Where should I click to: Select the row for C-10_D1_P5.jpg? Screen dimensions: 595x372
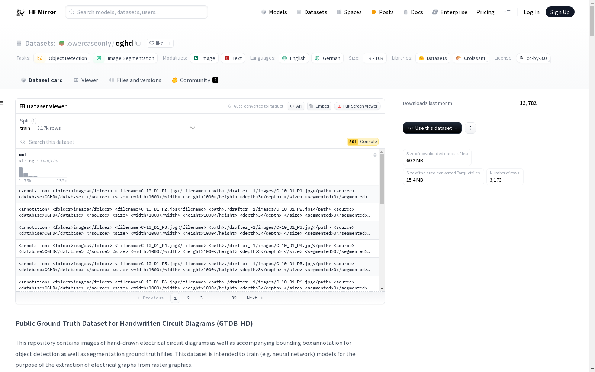point(197,267)
